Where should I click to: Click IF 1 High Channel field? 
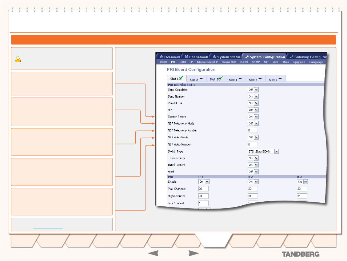coord(203,196)
